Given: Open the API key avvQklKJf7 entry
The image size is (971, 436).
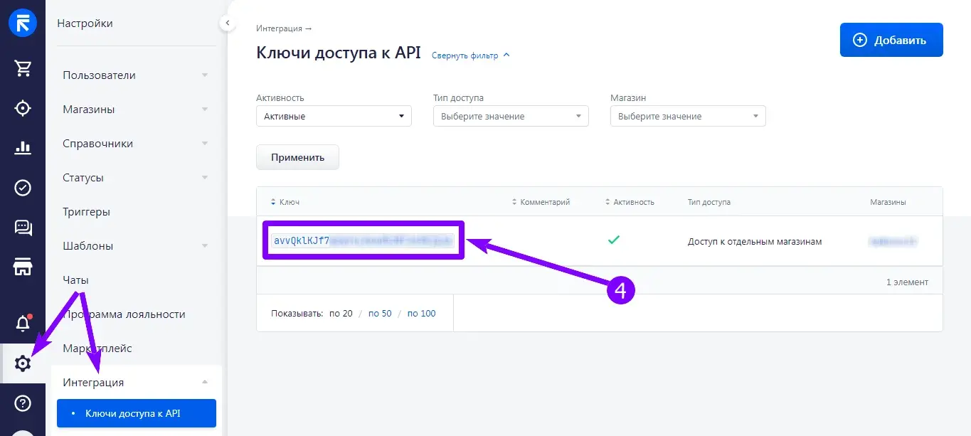Looking at the screenshot, I should point(362,240).
